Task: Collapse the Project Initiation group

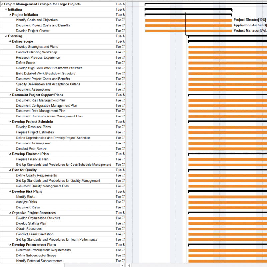Action: [x=10, y=15]
